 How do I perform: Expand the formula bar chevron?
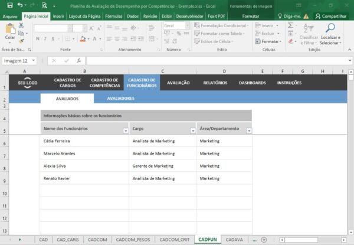(350, 60)
